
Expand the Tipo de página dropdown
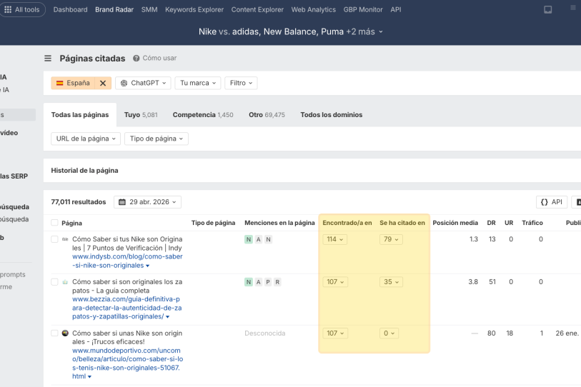coord(157,139)
